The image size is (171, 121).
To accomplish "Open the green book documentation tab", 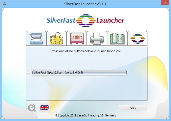I will [x=117, y=38].
